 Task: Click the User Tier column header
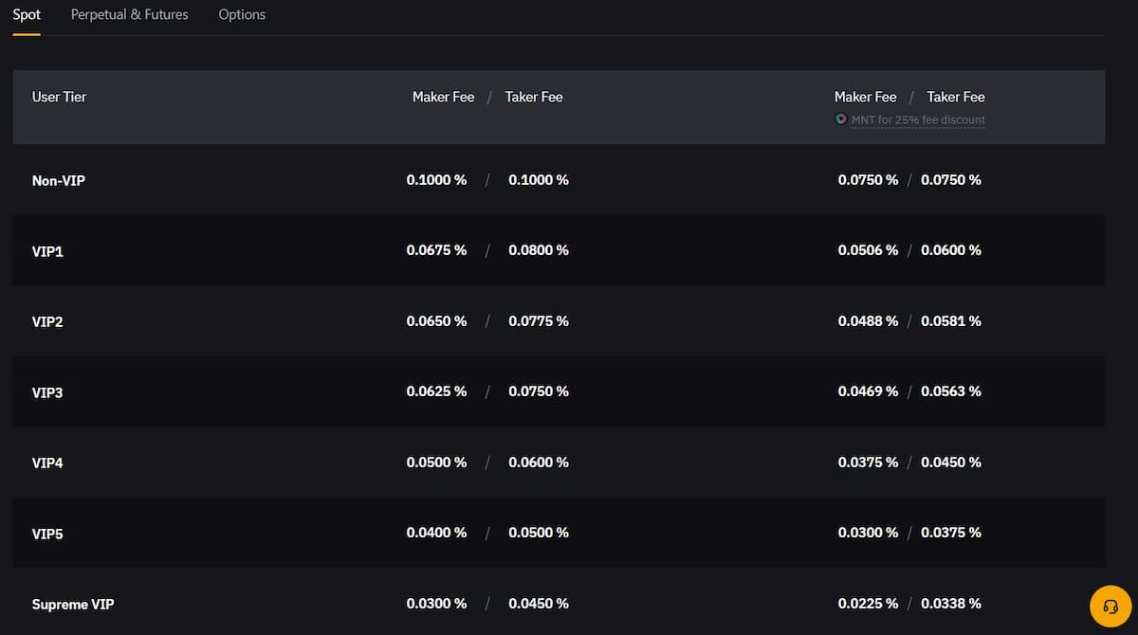(60, 97)
